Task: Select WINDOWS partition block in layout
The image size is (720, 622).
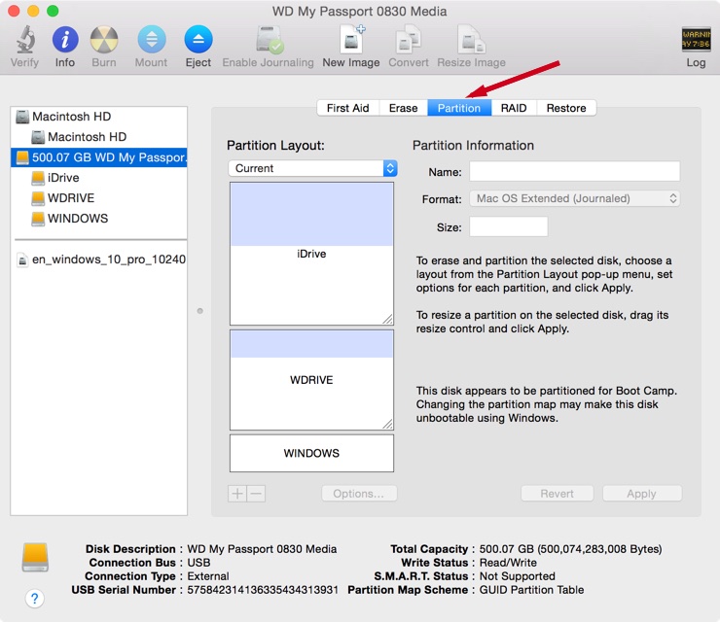Action: [x=311, y=453]
